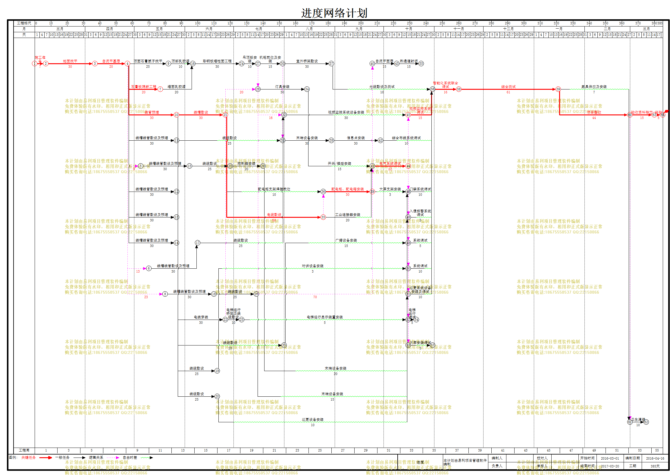This screenshot has width=670, height=475.
Task: Click the 门禁系统调试 task label
Action: click(420, 189)
